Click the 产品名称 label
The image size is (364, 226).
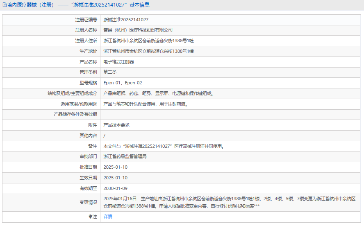pyautogui.click(x=88, y=62)
